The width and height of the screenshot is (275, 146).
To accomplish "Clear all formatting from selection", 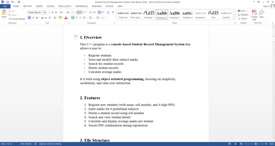I will (68, 12).
